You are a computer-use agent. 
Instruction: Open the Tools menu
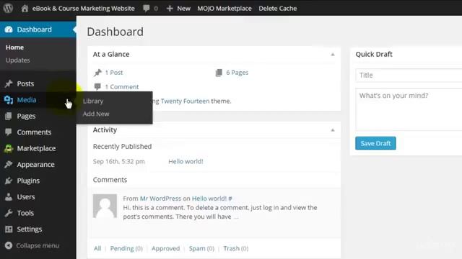click(25, 213)
